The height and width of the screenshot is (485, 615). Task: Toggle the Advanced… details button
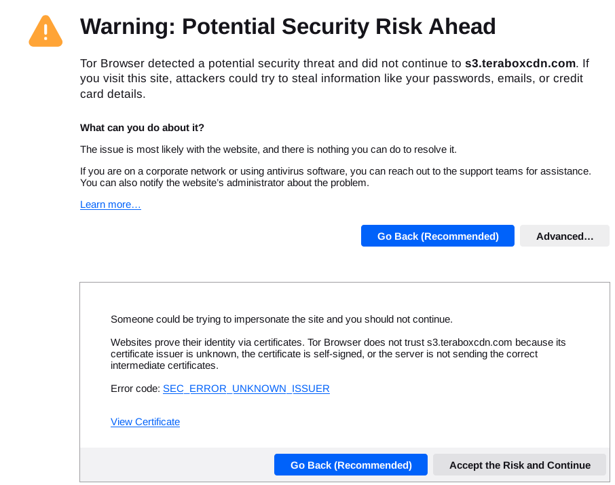[564, 236]
